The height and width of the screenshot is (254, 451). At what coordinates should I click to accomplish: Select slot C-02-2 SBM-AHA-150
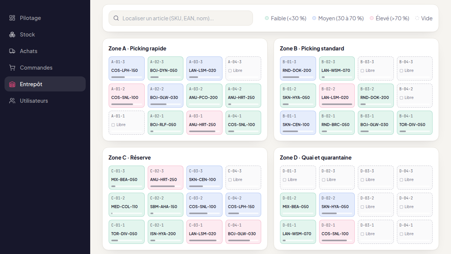(x=165, y=205)
